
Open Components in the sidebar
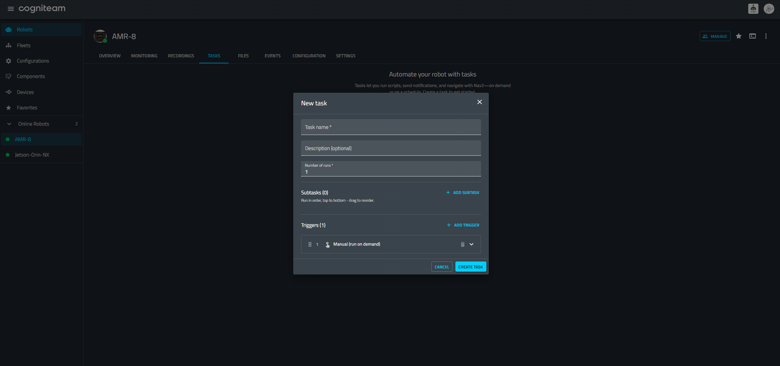[x=42, y=76]
